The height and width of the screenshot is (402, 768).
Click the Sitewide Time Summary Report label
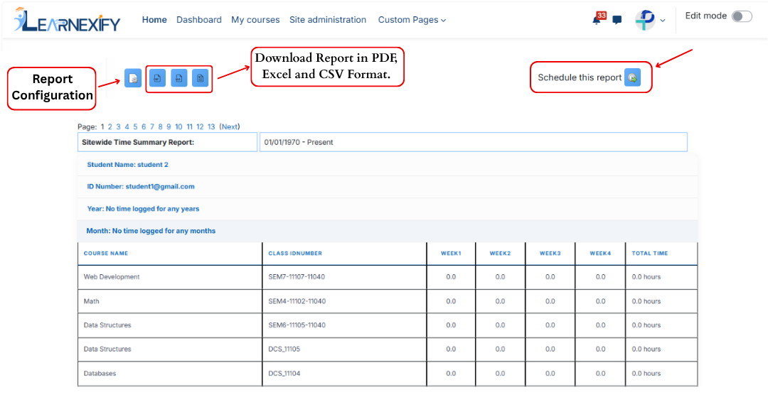(x=138, y=142)
